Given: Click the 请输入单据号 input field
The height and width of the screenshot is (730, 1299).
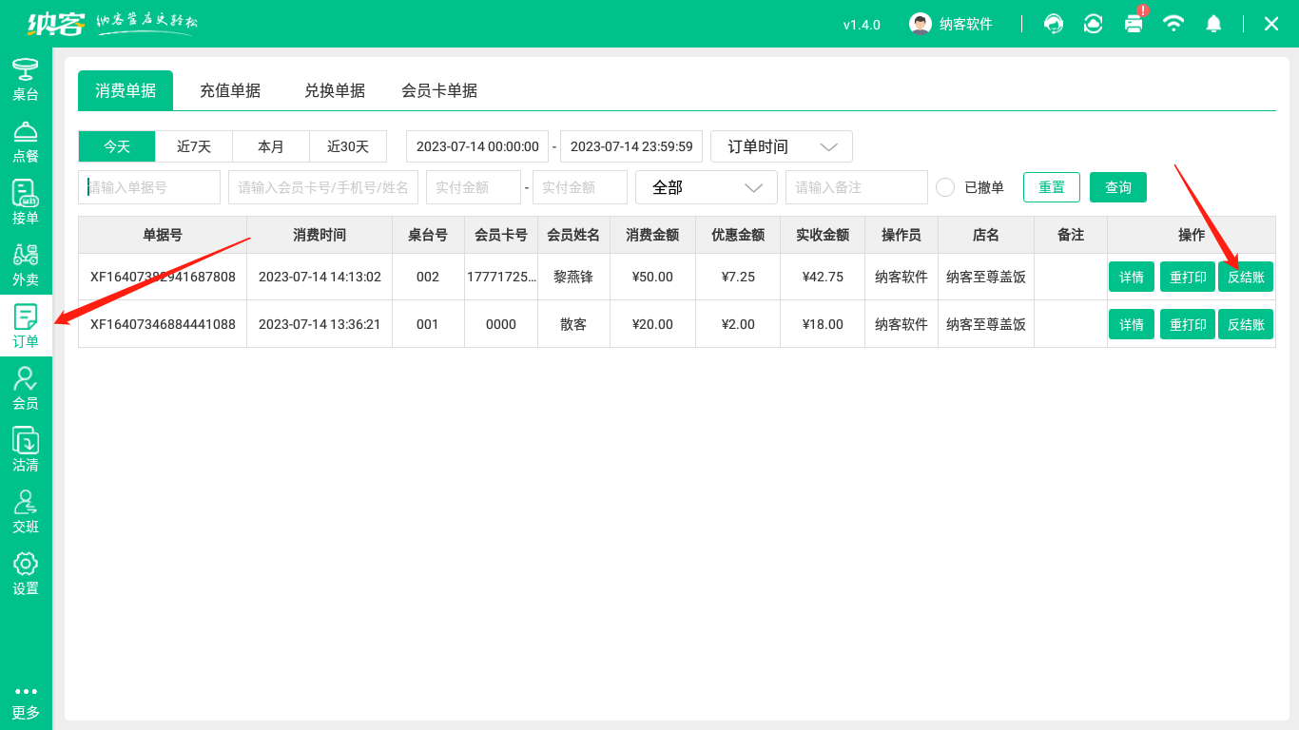Looking at the screenshot, I should point(149,187).
